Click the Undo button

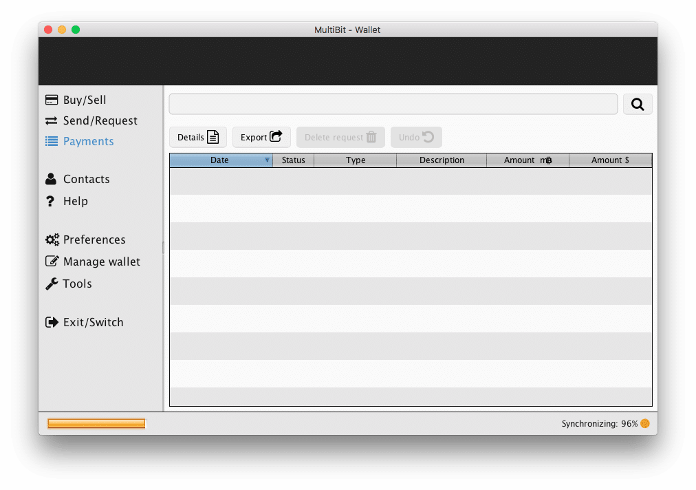point(416,137)
